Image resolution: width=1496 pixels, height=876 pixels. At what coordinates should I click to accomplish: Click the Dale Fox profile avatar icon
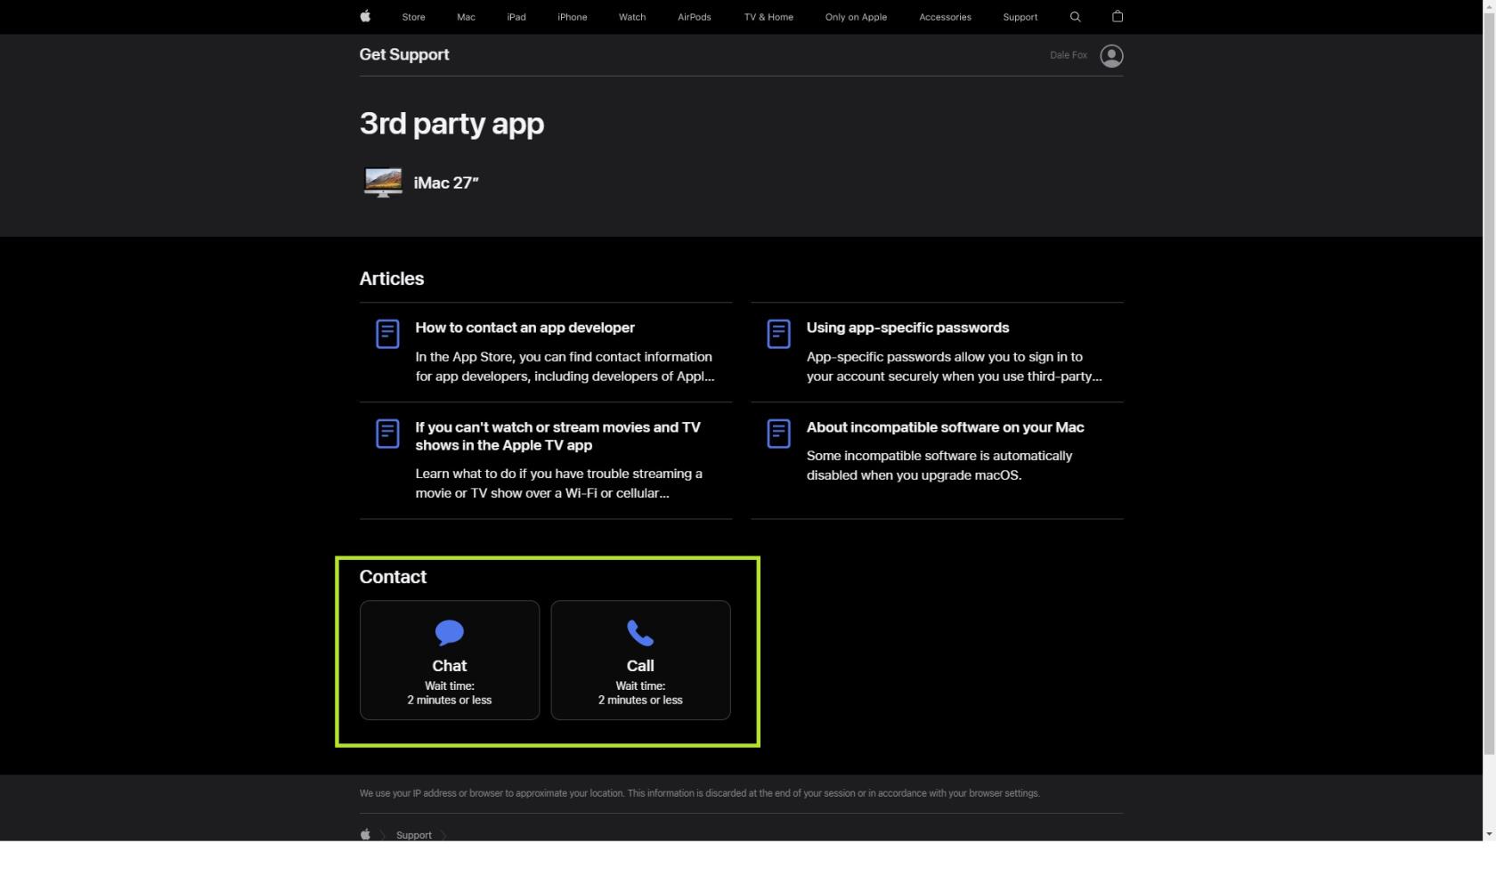click(1111, 56)
